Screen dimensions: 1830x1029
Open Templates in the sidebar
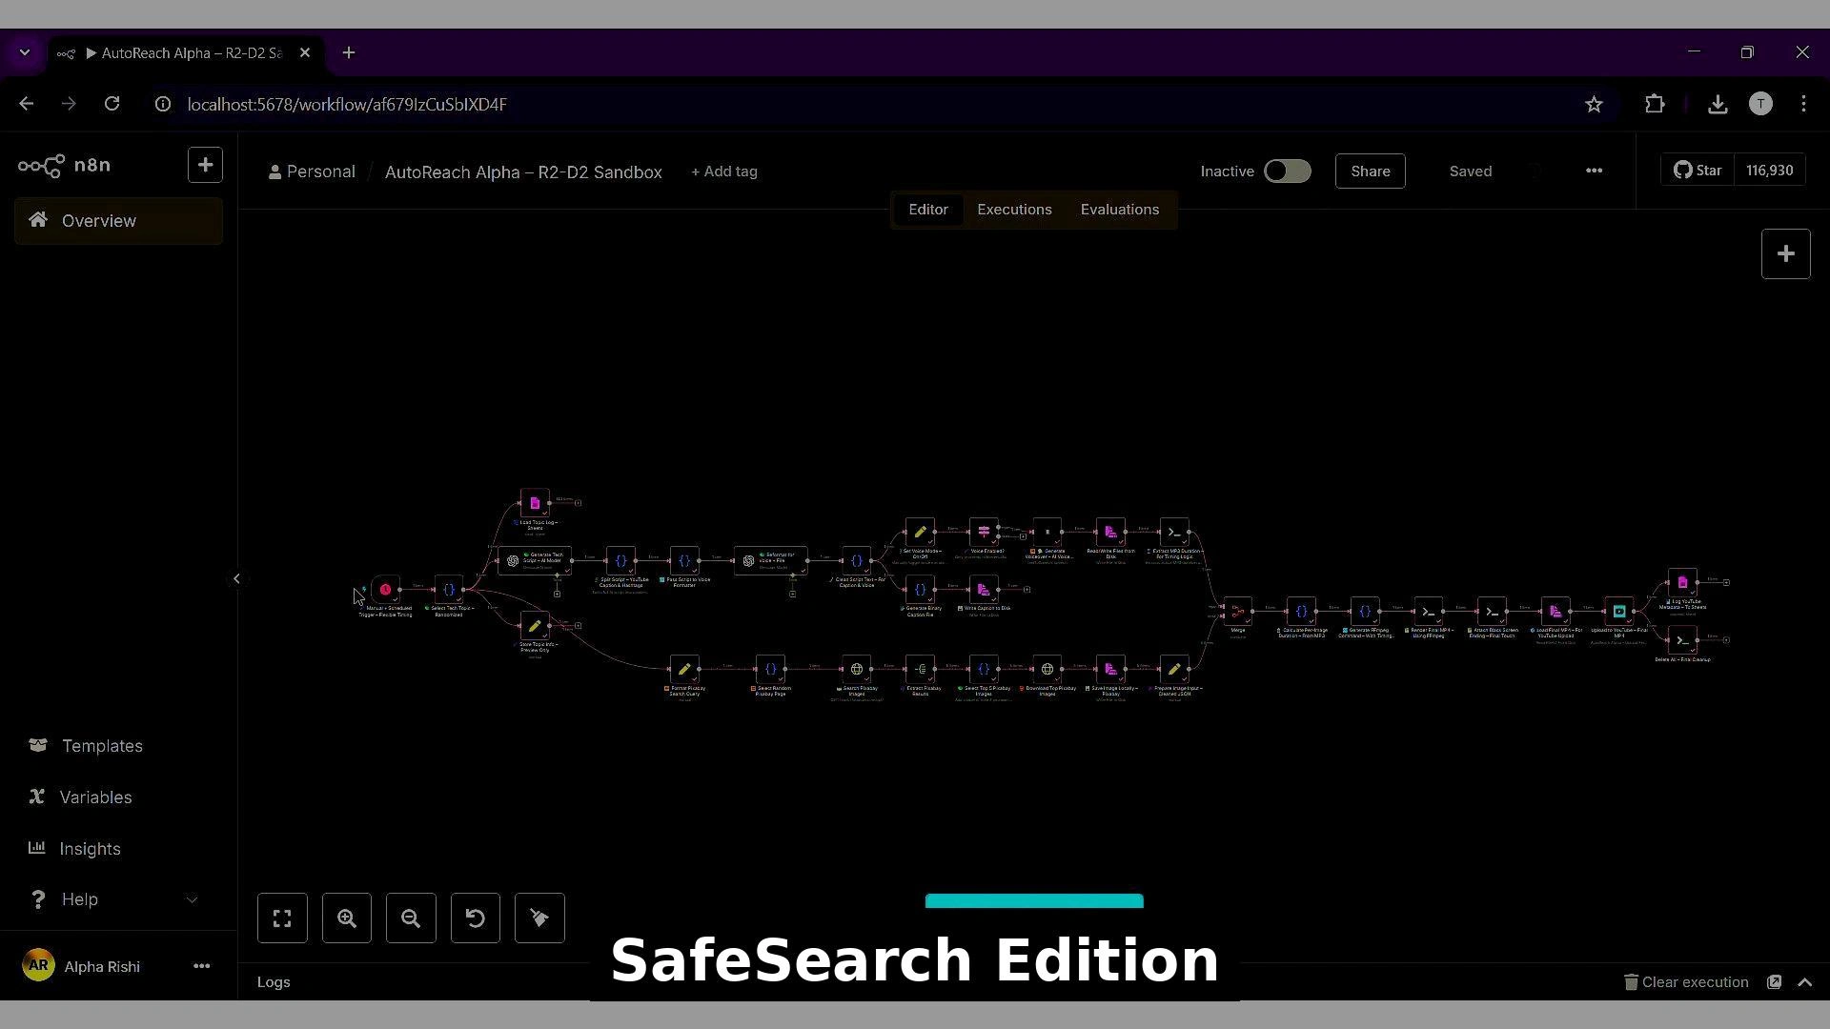(x=102, y=746)
